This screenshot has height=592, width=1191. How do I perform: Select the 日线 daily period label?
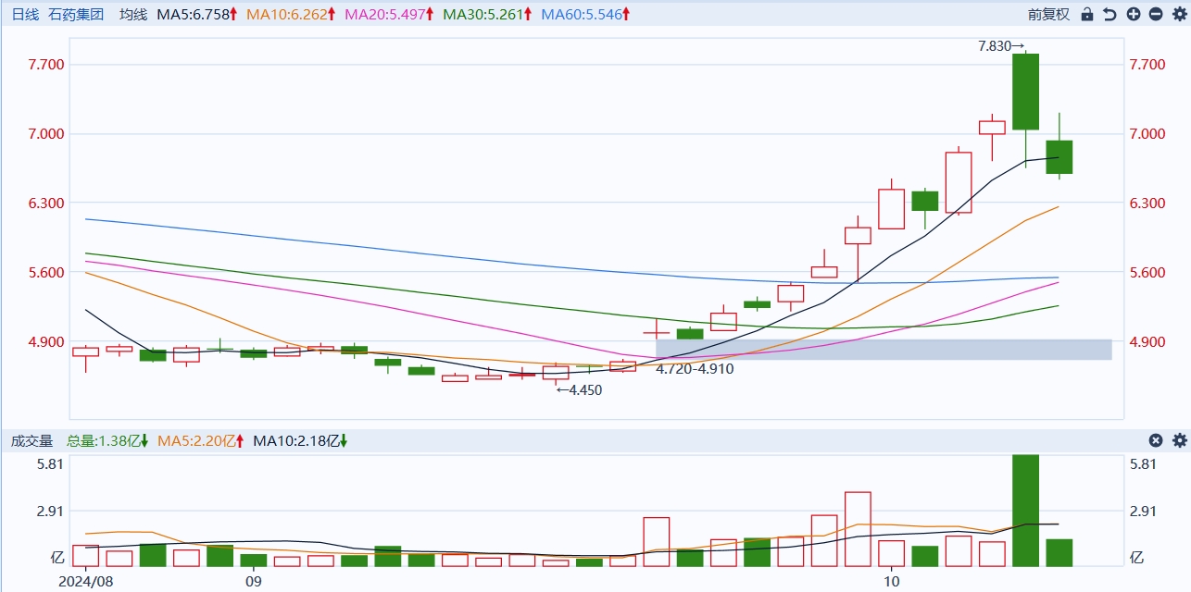pyautogui.click(x=25, y=14)
